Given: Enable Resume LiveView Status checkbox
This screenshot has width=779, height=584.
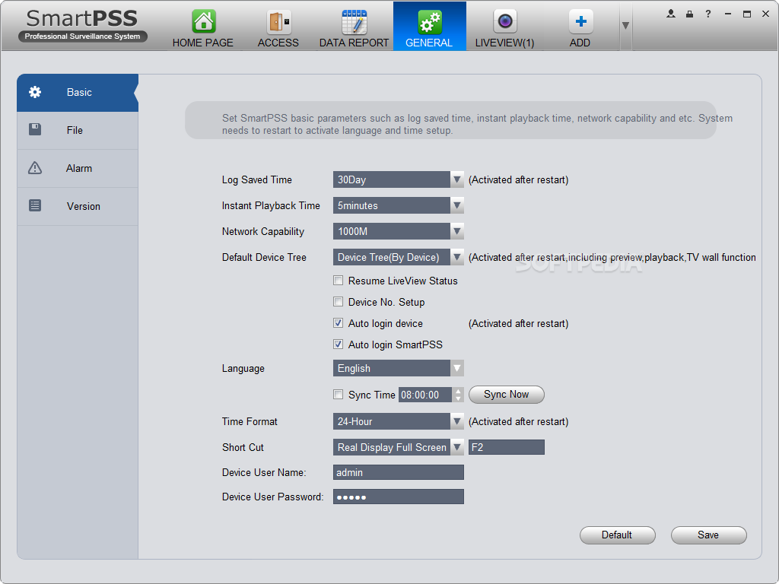Looking at the screenshot, I should point(339,281).
